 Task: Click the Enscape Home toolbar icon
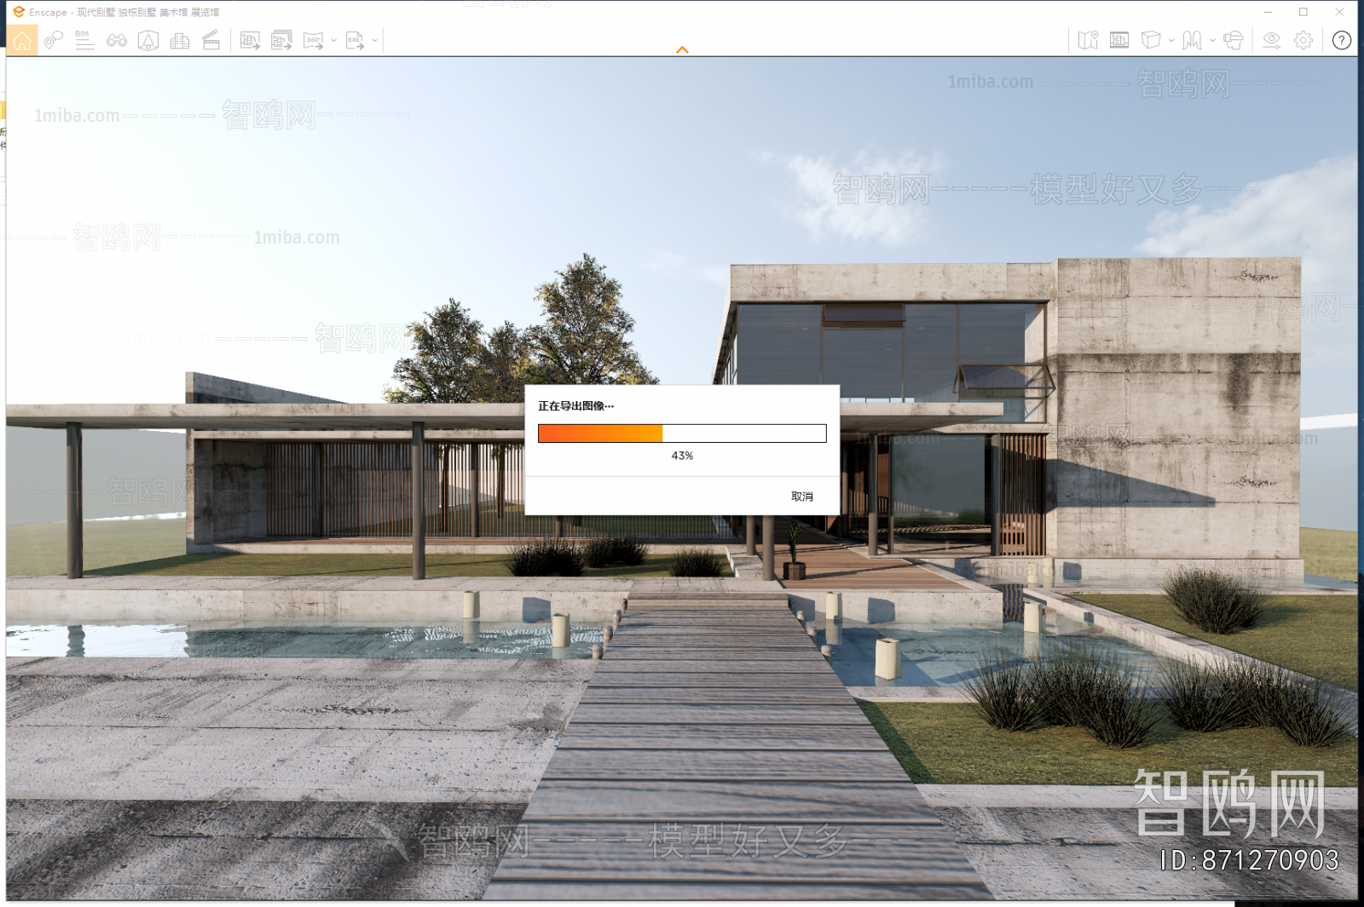(22, 40)
